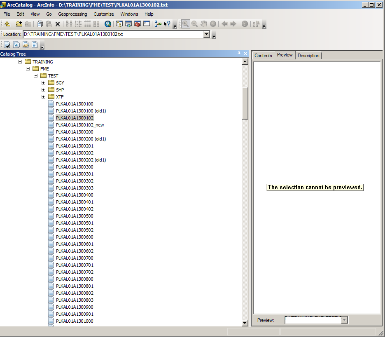Expand the XTF folder
Viewport: 385px width, 340px height.
pyautogui.click(x=43, y=97)
